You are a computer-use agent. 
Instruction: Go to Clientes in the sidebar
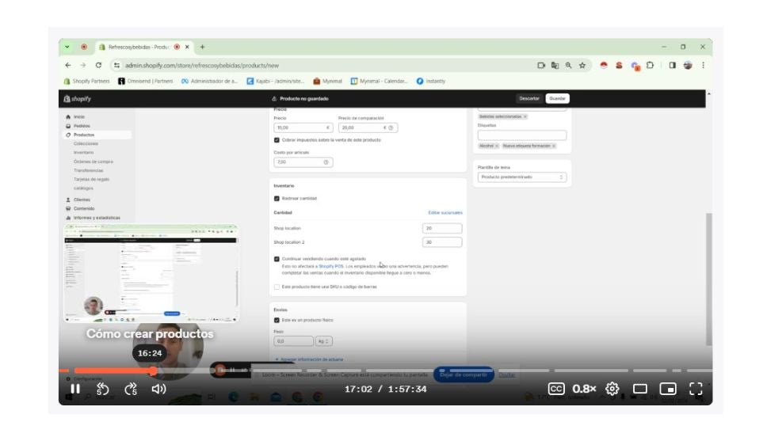click(x=82, y=200)
